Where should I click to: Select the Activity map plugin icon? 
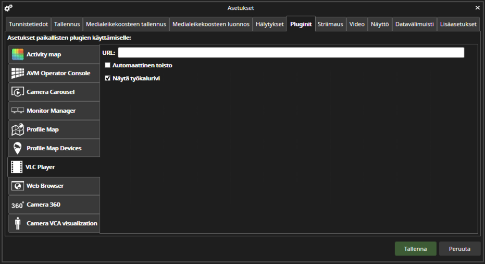click(18, 54)
